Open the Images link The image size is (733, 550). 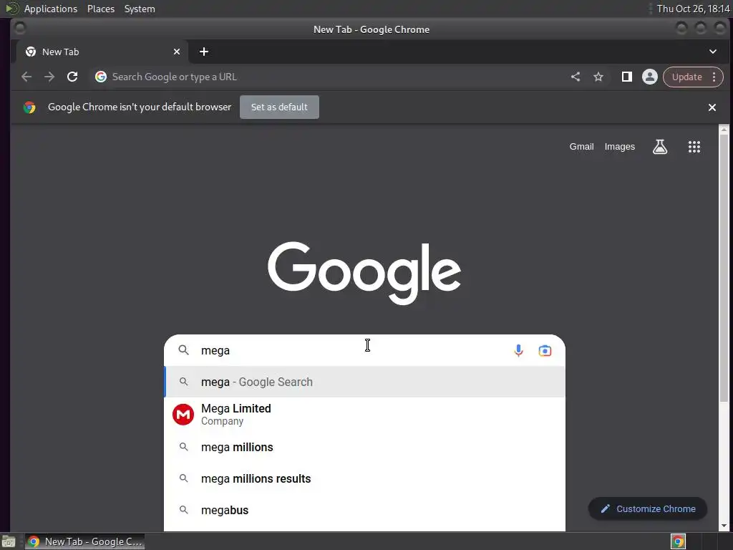(x=619, y=146)
